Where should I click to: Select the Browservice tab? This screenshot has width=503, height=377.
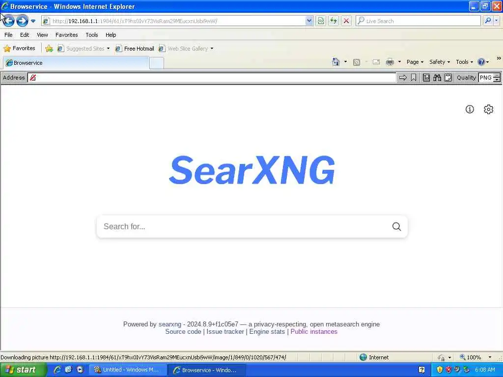[76, 63]
